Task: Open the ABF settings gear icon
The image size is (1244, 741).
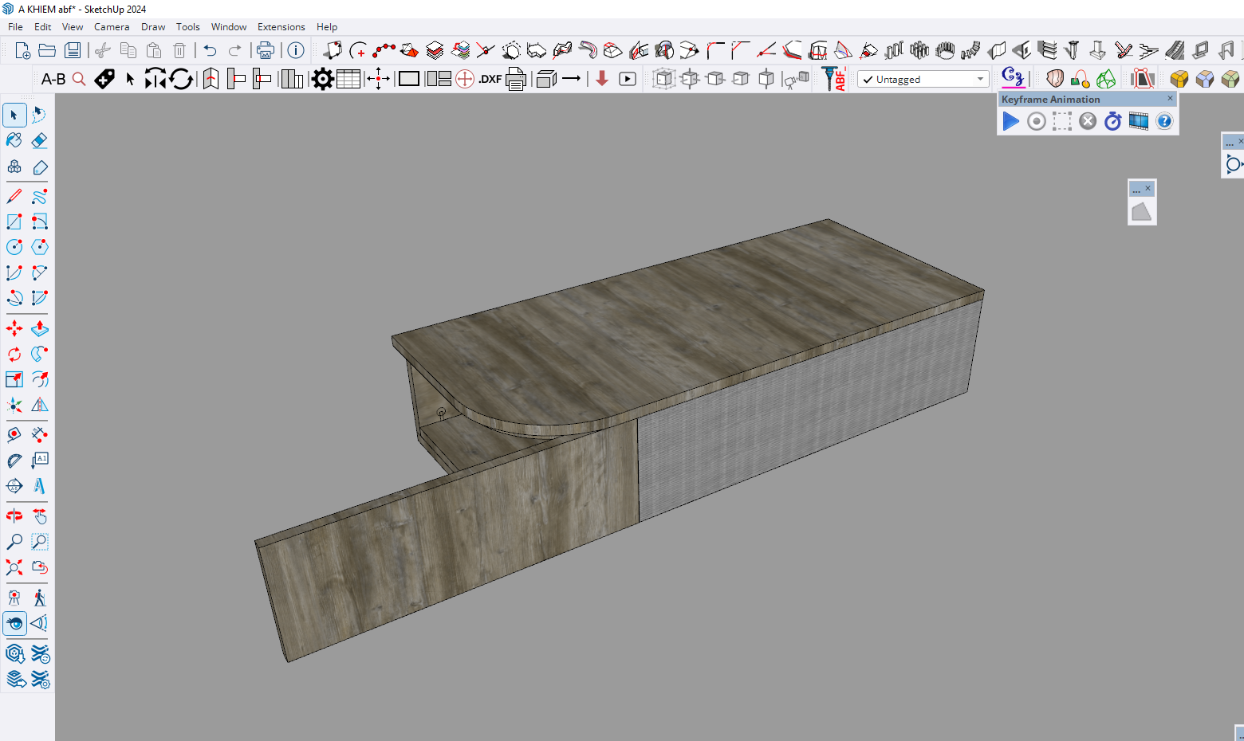Action: tap(322, 79)
